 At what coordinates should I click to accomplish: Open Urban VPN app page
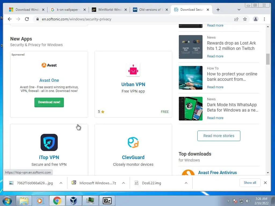pyautogui.click(x=133, y=84)
